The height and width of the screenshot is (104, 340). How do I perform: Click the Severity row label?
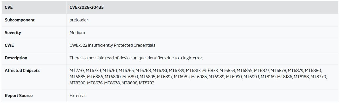pyautogui.click(x=13, y=33)
